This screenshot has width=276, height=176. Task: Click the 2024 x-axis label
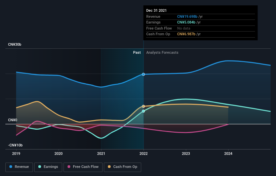[x=228, y=154]
